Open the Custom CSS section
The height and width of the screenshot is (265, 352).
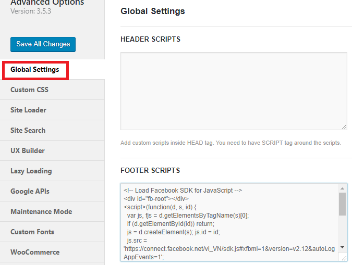click(x=52, y=90)
